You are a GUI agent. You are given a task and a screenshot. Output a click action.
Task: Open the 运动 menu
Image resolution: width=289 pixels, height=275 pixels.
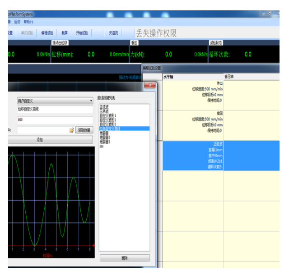coord(17,22)
